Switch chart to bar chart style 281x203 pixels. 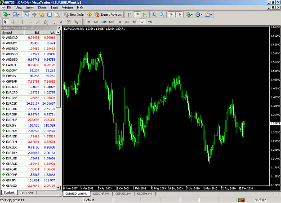click(x=129, y=15)
